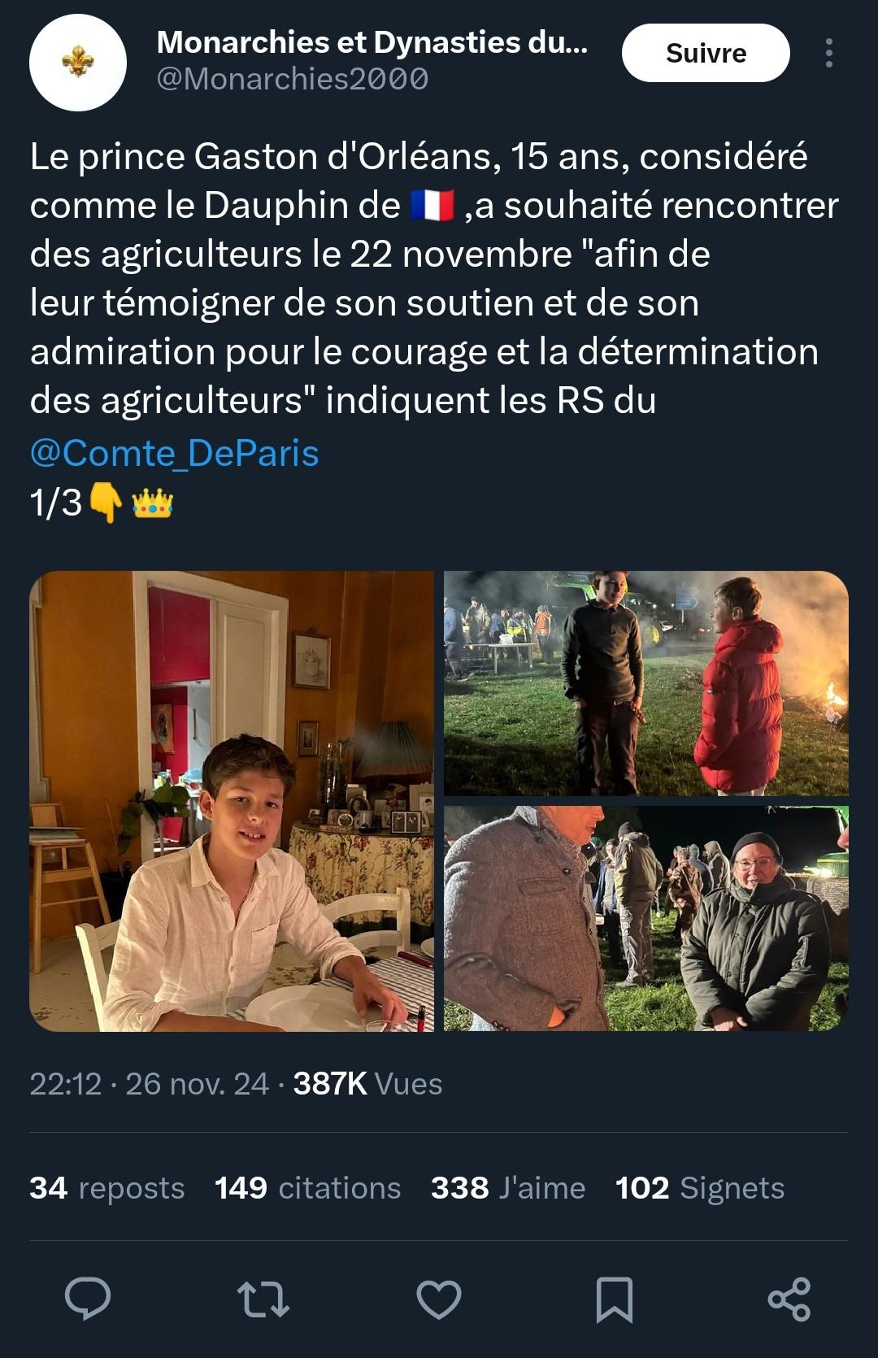
Task: Open the three-dot more options menu
Action: point(828,53)
